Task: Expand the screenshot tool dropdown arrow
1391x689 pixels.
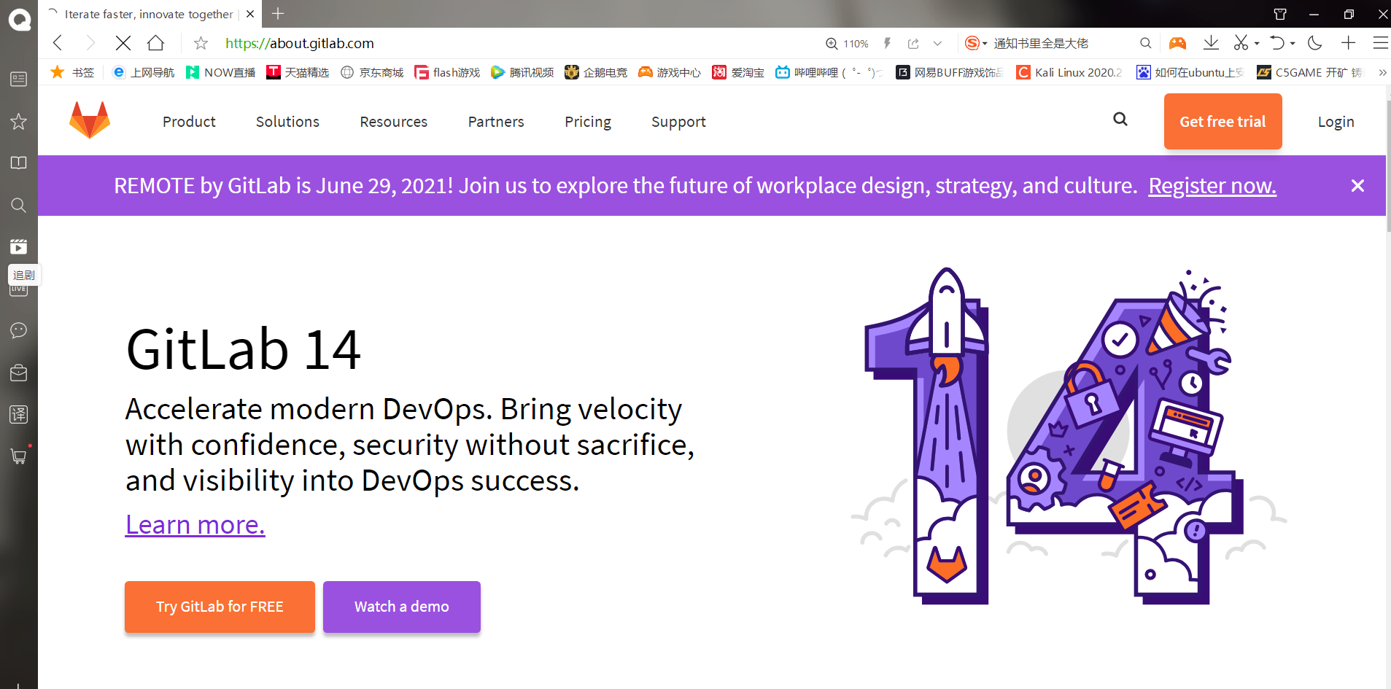Action: [1256, 43]
